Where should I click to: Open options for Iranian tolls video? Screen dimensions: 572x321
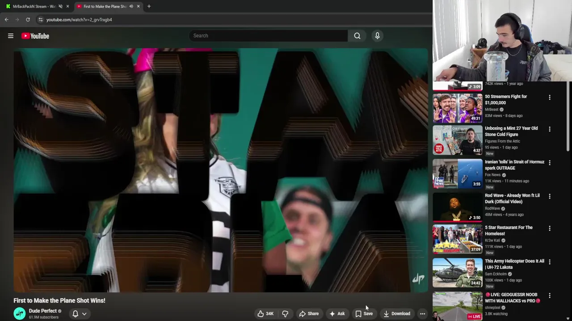tap(550, 163)
